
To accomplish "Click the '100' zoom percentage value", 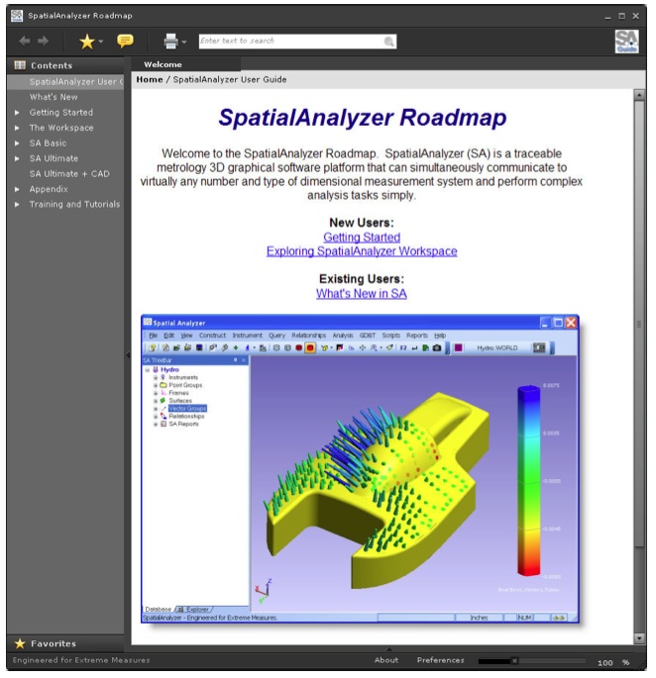I will [x=604, y=663].
